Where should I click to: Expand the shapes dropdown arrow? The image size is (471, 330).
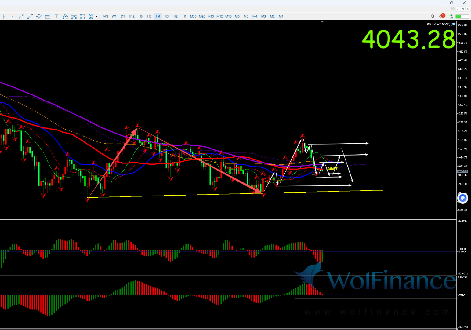(x=96, y=17)
